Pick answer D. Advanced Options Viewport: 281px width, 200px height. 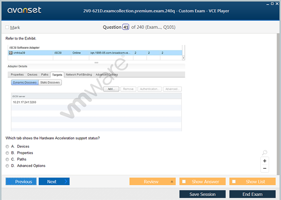(7, 166)
